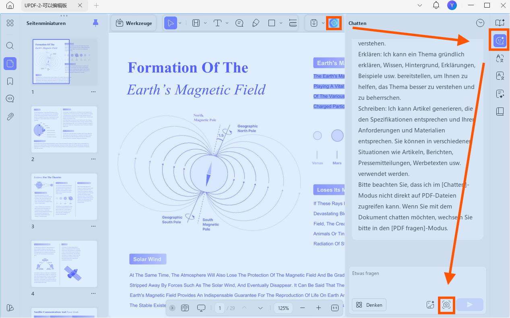Expand the text markup dropdown arrow
Viewport: 510px width, 318px height.
pyautogui.click(x=227, y=23)
